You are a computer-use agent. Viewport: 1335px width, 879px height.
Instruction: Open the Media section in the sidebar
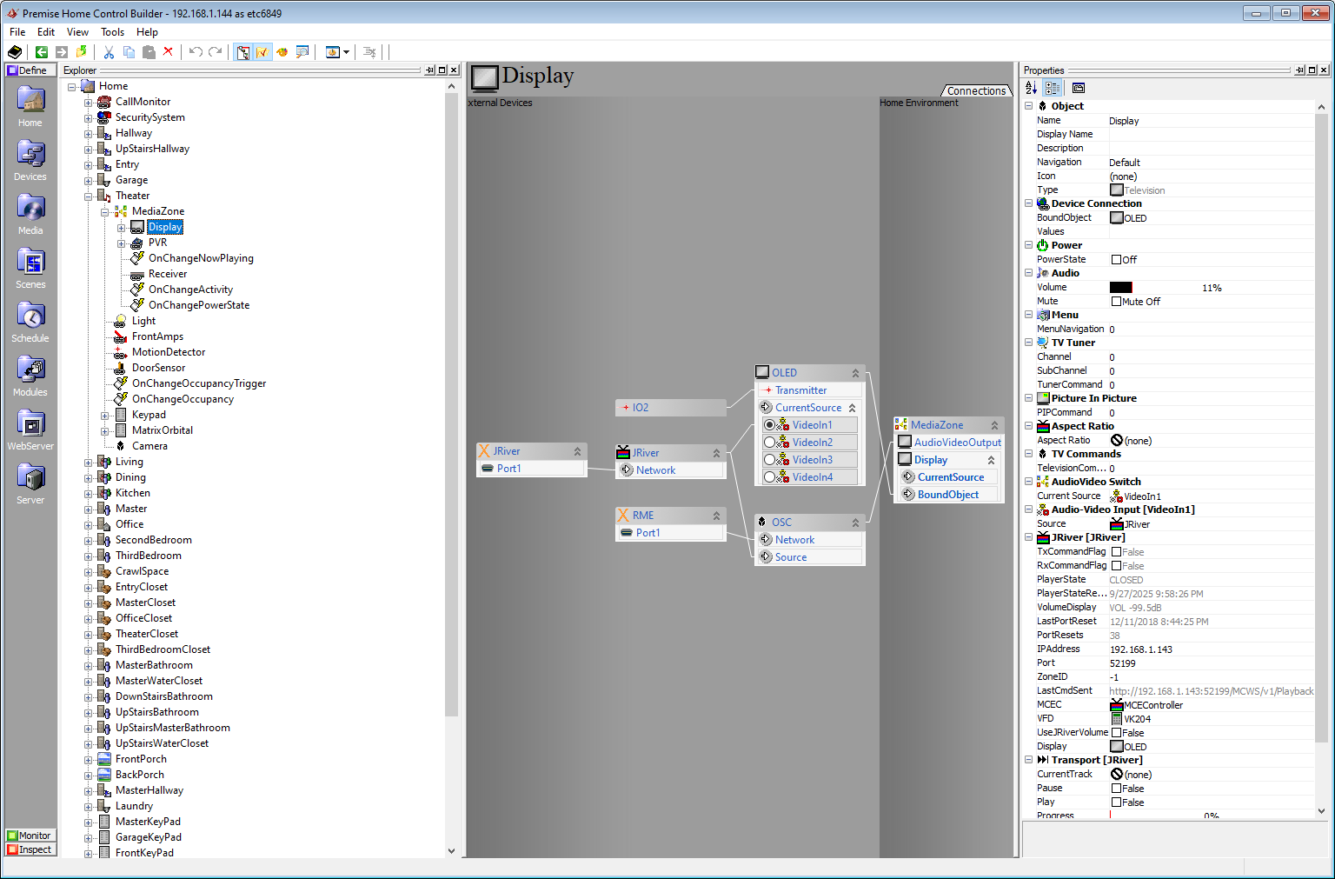click(30, 211)
